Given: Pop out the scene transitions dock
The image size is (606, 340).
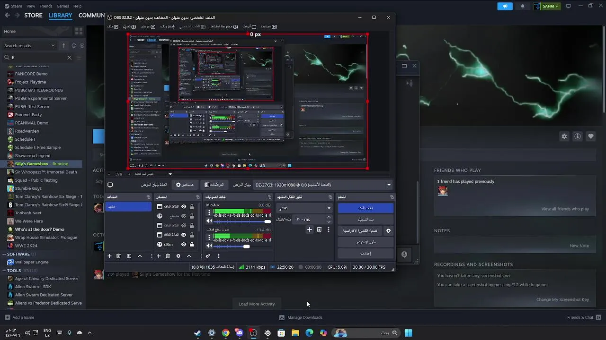Looking at the screenshot, I should tap(330, 197).
